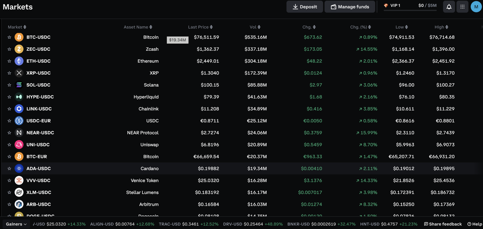Click the Deposit button
Viewport: 483px width, 229px height.
305,7
